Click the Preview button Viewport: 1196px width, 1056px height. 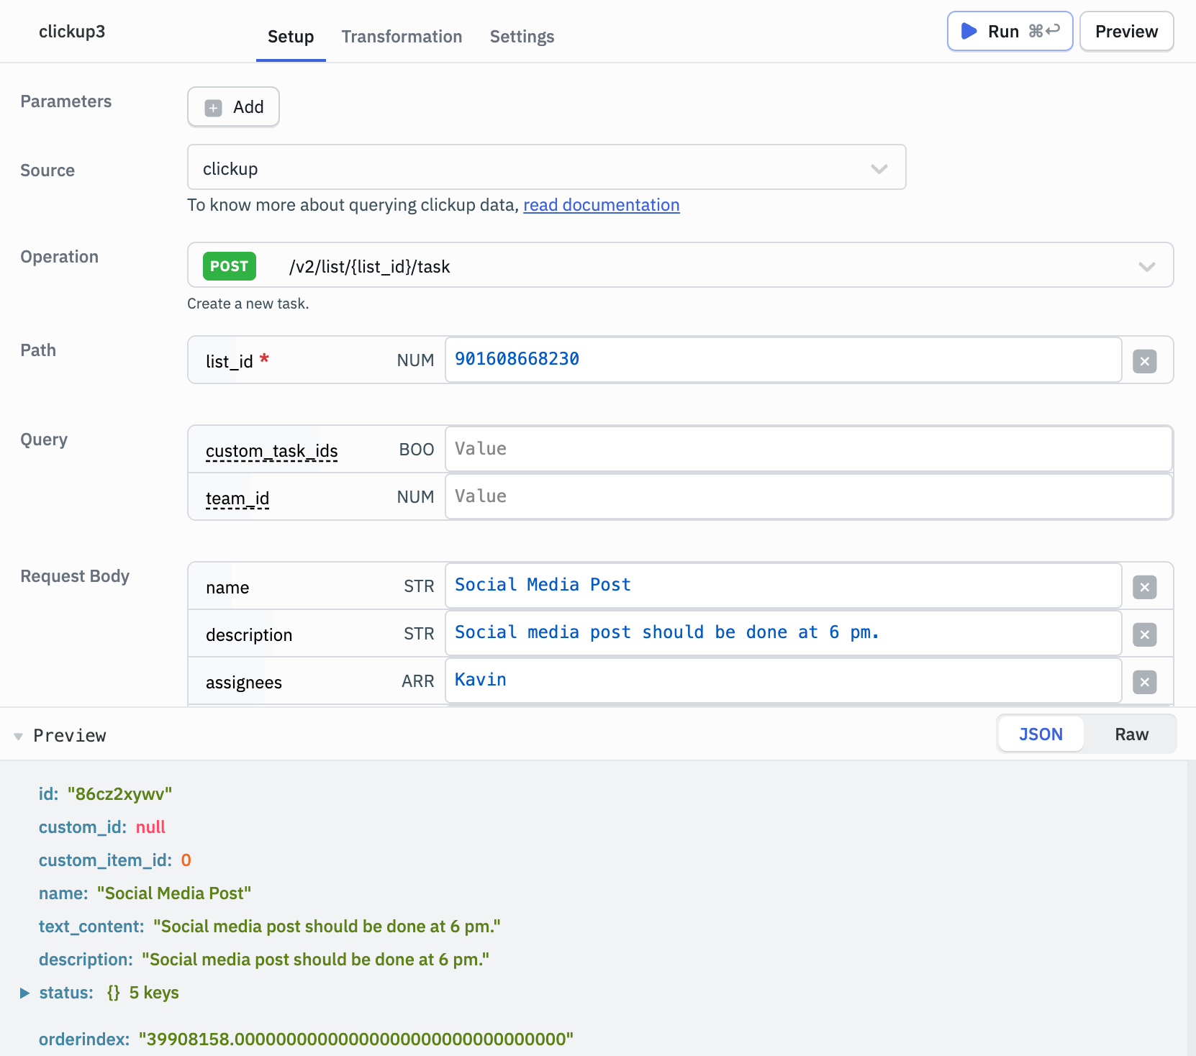click(x=1126, y=31)
